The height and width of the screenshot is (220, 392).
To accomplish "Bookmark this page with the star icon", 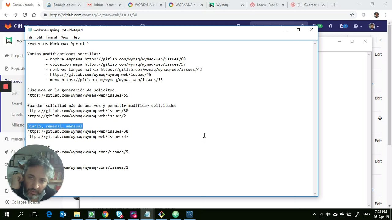I will pos(352,15).
